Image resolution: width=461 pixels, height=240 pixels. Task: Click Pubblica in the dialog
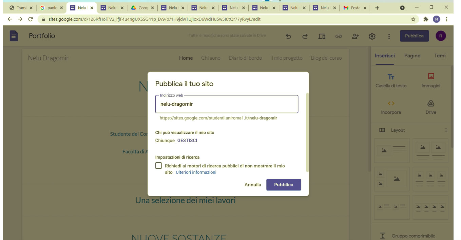tap(283, 185)
